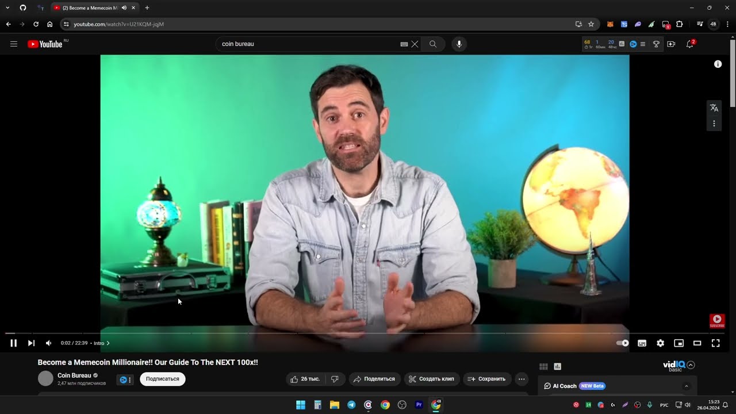This screenshot has width=736, height=414.
Task: Bookmark this page with star
Action: click(591, 24)
